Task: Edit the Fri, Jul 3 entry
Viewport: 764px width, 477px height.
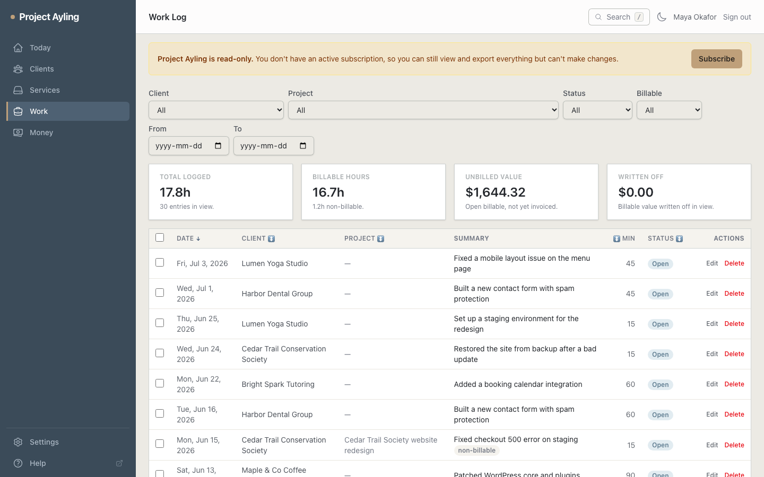Action: pyautogui.click(x=712, y=263)
